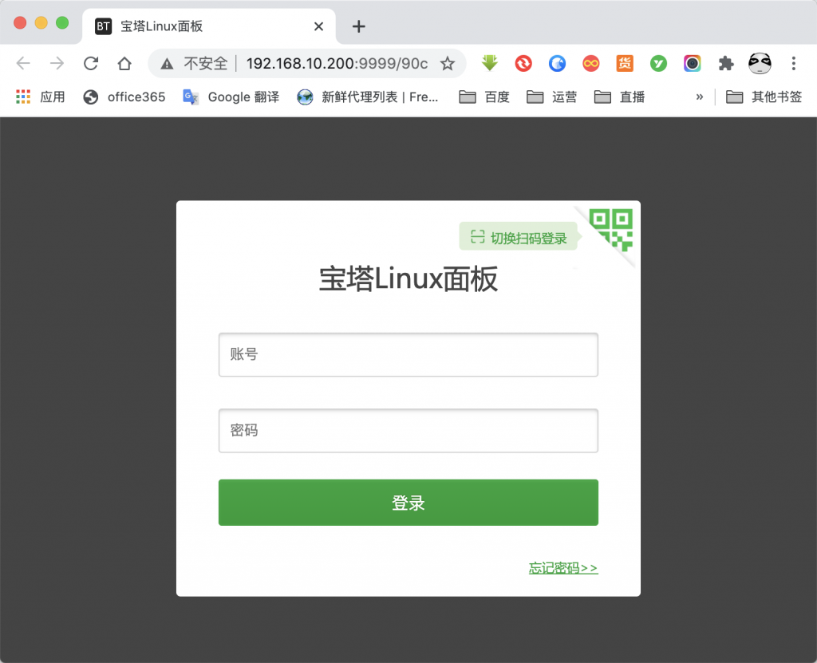This screenshot has height=663, width=817.
Task: Follow the 忘记密码>> link
Action: (x=563, y=567)
